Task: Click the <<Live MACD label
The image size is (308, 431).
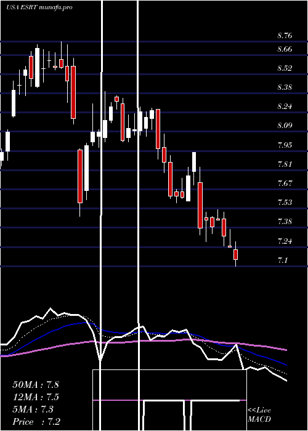Action: pos(259,415)
